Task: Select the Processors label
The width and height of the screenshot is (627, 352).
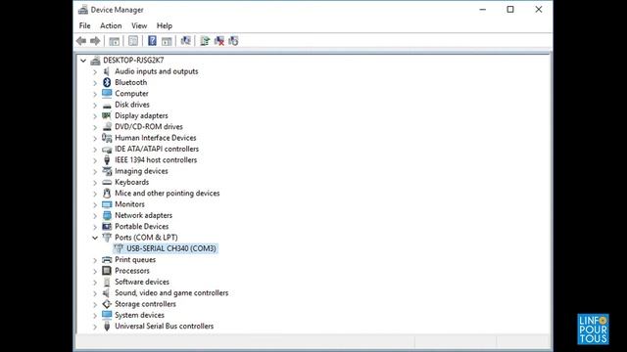Action: click(x=132, y=271)
